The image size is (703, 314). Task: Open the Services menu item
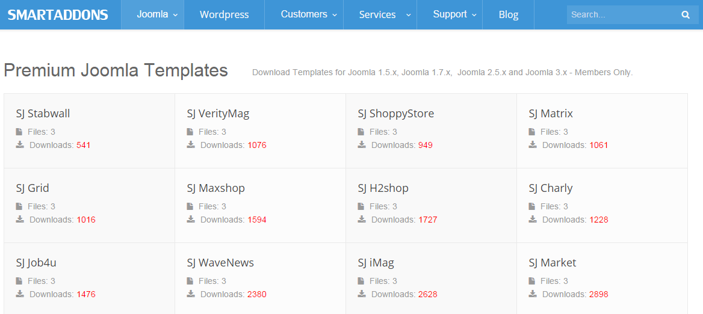[380, 14]
